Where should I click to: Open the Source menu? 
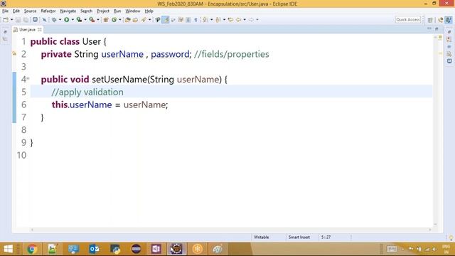[30, 11]
